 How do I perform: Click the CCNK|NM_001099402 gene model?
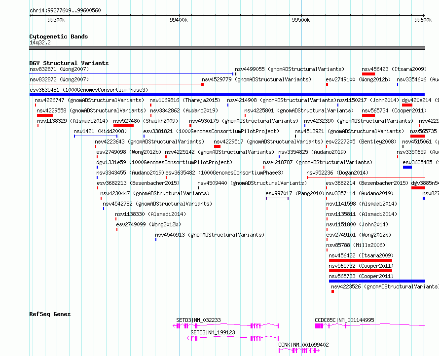tap(299, 351)
